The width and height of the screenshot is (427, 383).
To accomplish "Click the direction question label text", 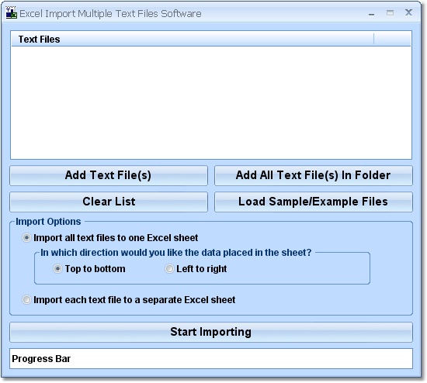I will click(176, 253).
